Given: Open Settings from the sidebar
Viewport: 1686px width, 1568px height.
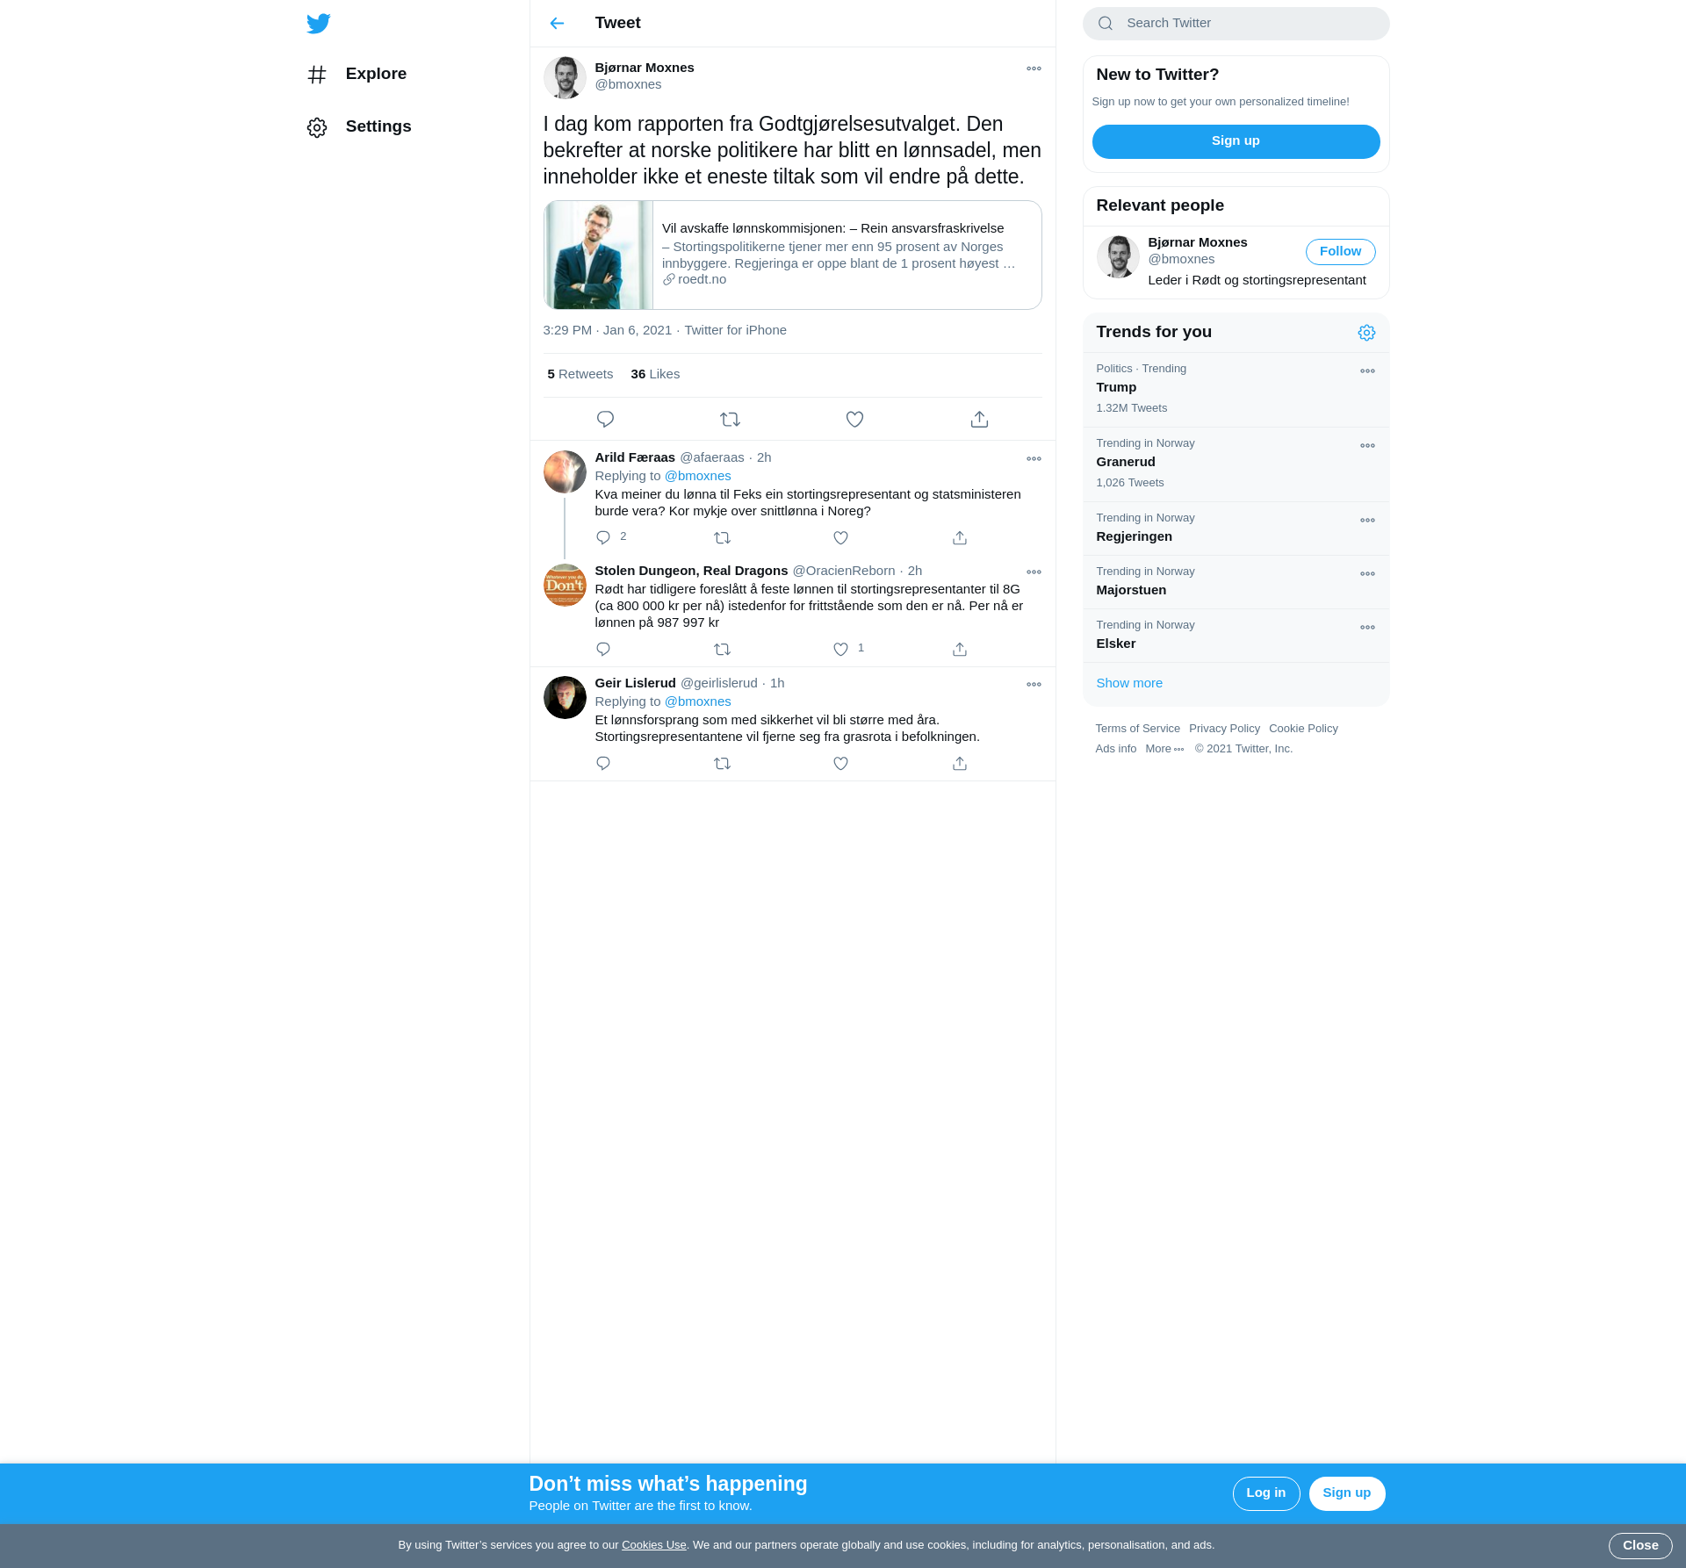Looking at the screenshot, I should pyautogui.click(x=359, y=126).
